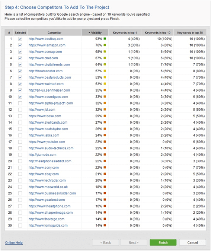211x251 pixels.
Task: Select the bose.com competitor checkbox
Action: 20,116
